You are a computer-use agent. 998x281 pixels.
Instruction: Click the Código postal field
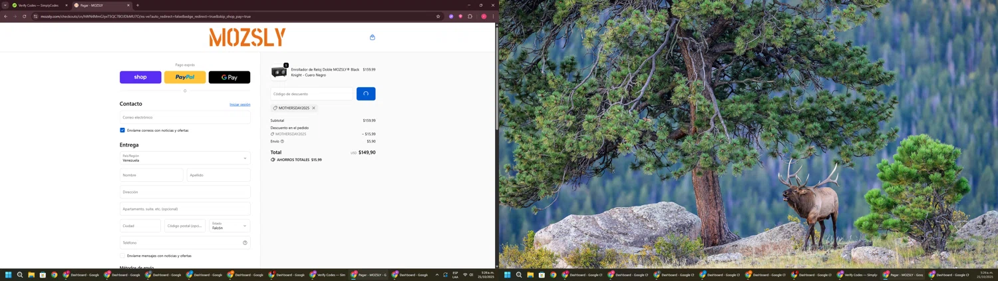point(185,226)
